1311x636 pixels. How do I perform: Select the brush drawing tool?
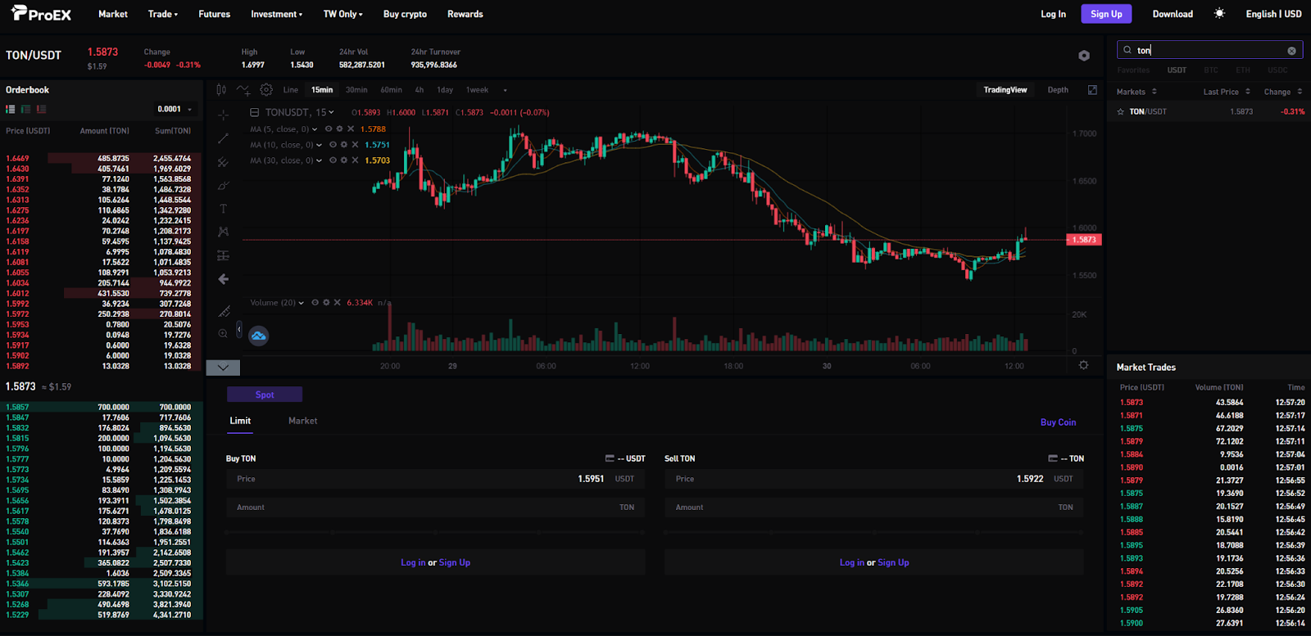pyautogui.click(x=223, y=186)
